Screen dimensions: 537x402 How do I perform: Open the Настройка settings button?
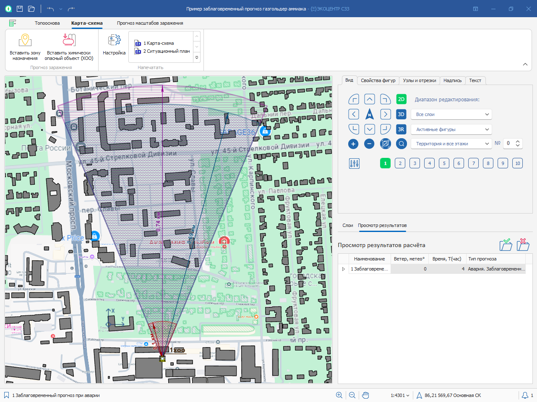tap(114, 45)
